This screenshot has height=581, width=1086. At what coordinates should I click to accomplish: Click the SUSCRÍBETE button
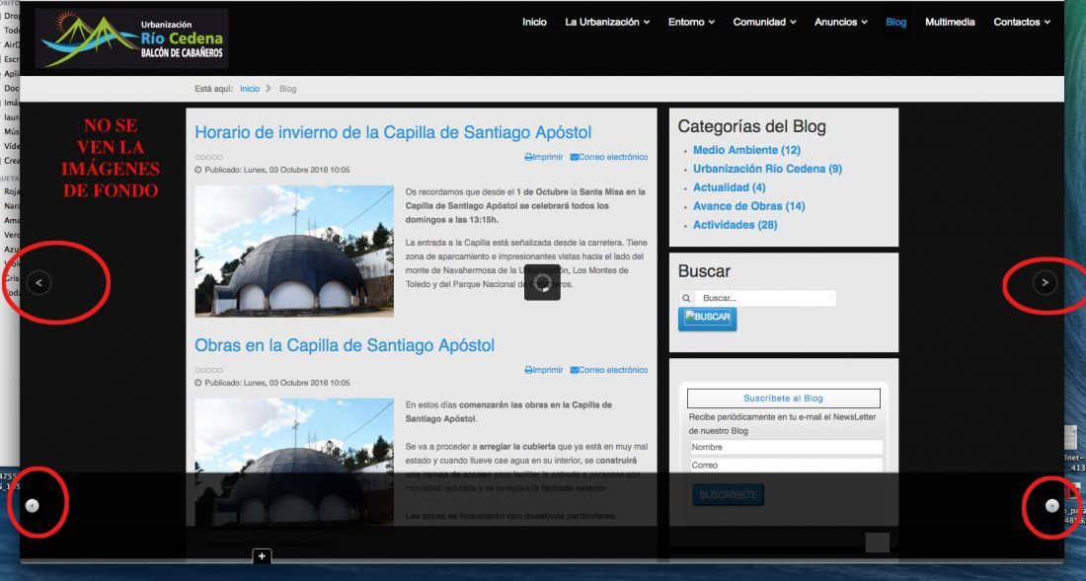(x=728, y=494)
